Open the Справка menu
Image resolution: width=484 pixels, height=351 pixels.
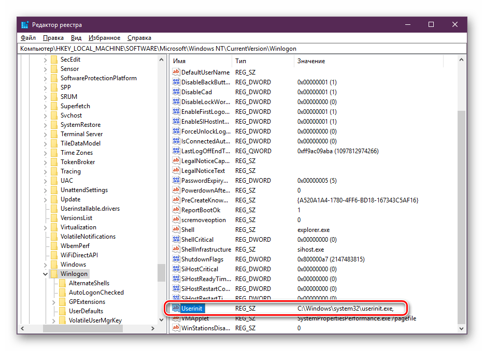[139, 38]
